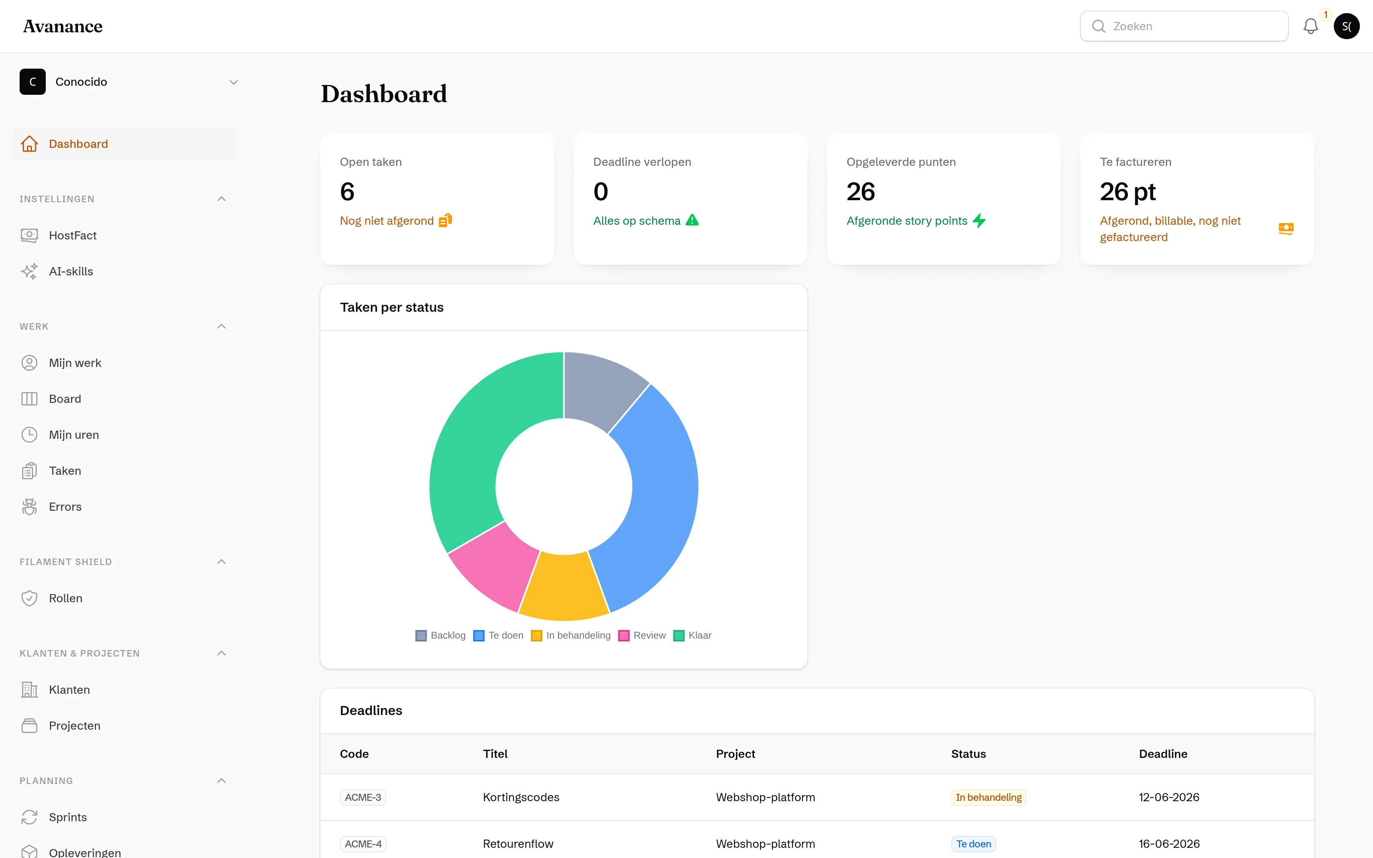Click the orange banknotes icon in Te factureren
Image resolution: width=1373 pixels, height=858 pixels.
tap(1286, 229)
